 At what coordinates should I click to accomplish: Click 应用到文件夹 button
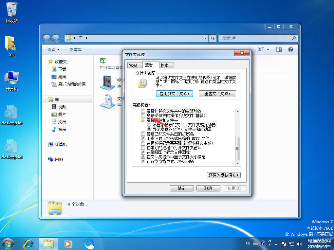coord(175,94)
